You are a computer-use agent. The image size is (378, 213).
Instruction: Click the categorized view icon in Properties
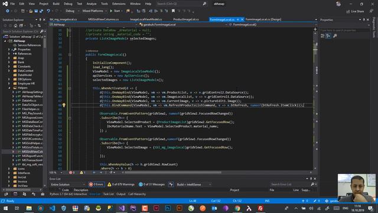coord(322,35)
